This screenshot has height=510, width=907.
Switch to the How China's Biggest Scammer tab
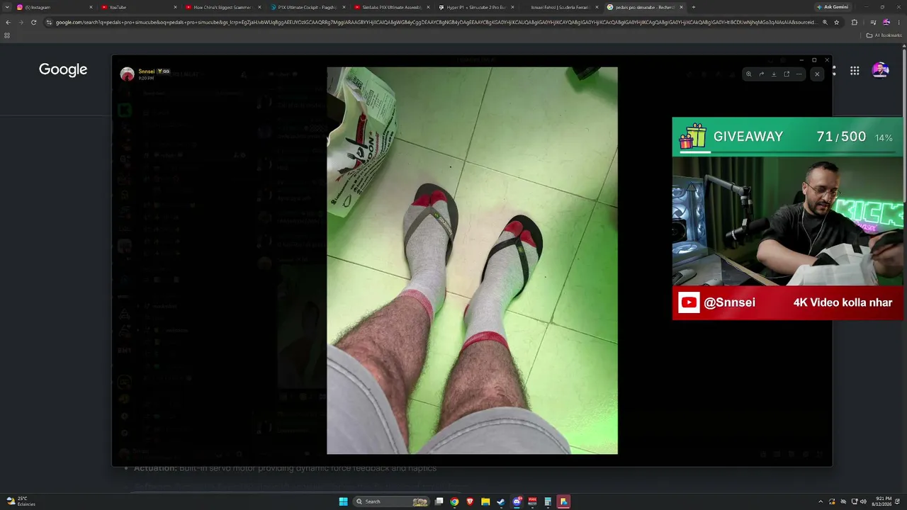tap(223, 7)
